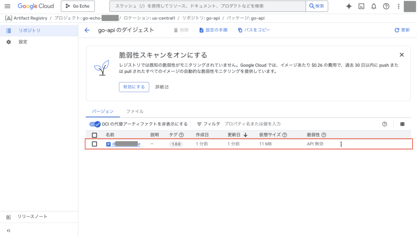Screen dimensions: 417x236
Task: Activate Cloud Shell terminal icon
Action: click(x=361, y=6)
